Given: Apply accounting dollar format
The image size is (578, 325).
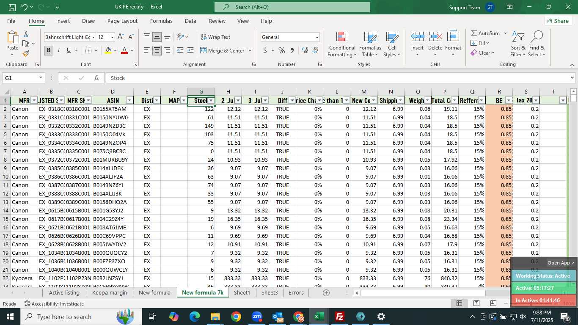Looking at the screenshot, I should pos(265,50).
